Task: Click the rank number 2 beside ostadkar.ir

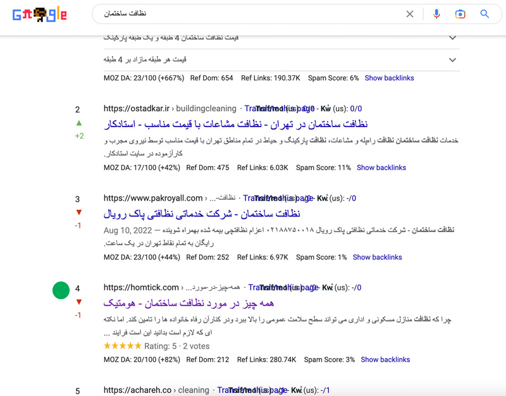Action: 77,109
